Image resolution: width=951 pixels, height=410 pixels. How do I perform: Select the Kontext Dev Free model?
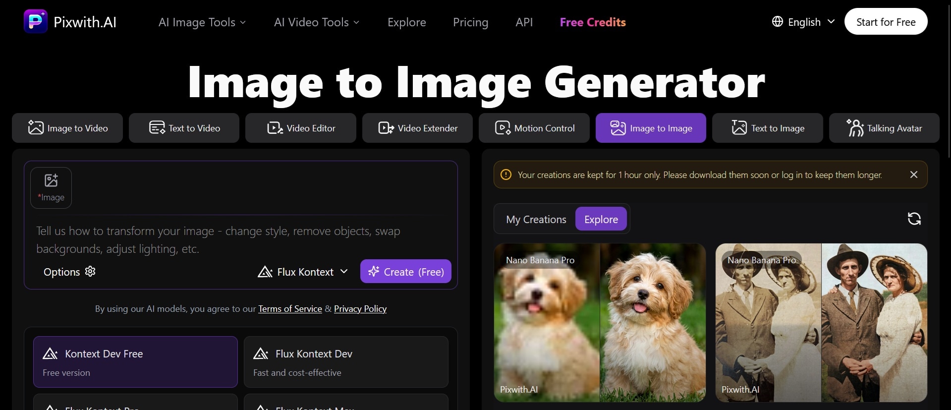[x=135, y=362]
